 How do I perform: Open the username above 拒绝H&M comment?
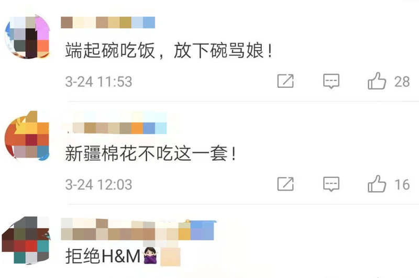(138, 230)
